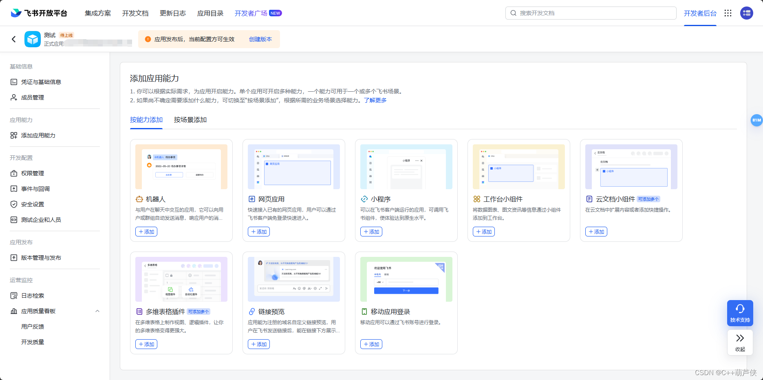Switch to the 开发者后台 tab
This screenshot has height=380, width=763.
[700, 13]
